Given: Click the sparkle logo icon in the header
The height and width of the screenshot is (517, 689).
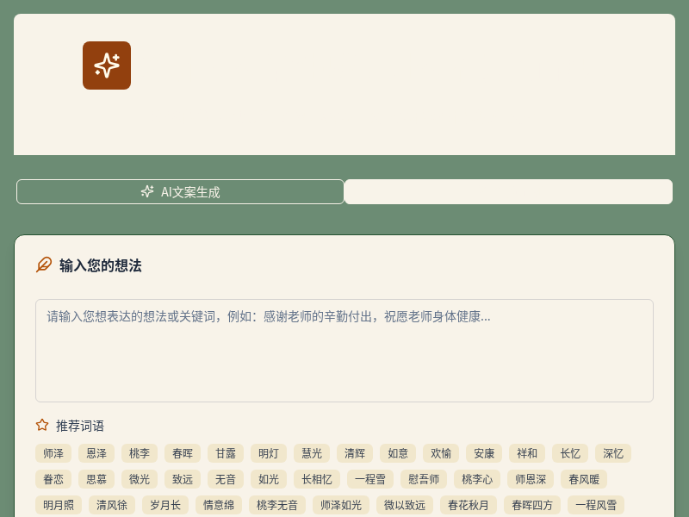Looking at the screenshot, I should pos(107,65).
